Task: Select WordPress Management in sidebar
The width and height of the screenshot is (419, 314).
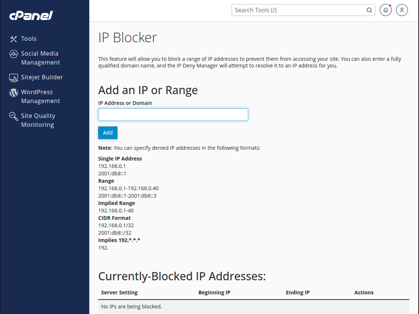Action: pyautogui.click(x=40, y=96)
